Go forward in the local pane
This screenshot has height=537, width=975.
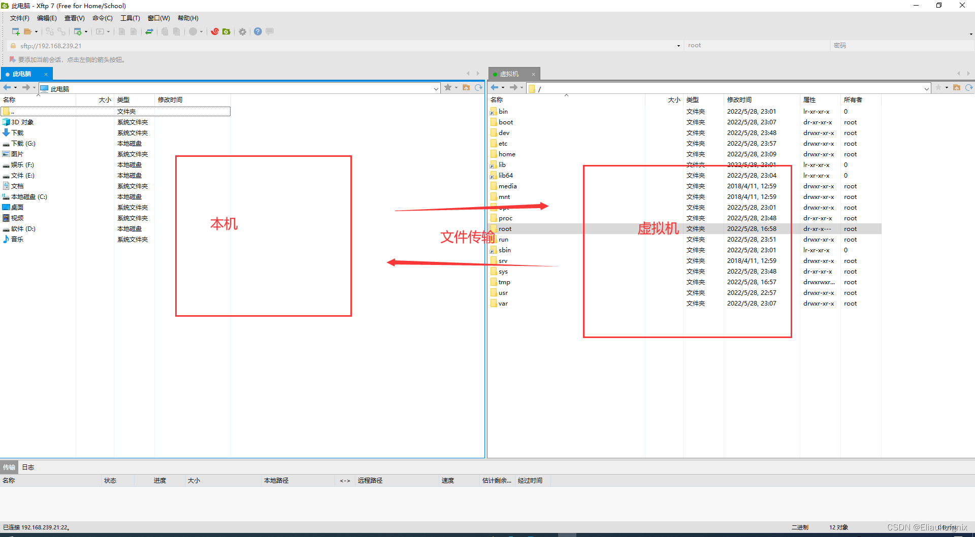26,88
